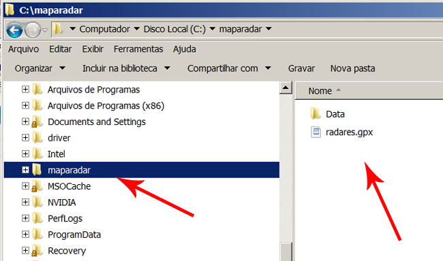This screenshot has width=443, height=261.
Task: Click locked Documents and Settings folder icon
Action: coord(37,122)
